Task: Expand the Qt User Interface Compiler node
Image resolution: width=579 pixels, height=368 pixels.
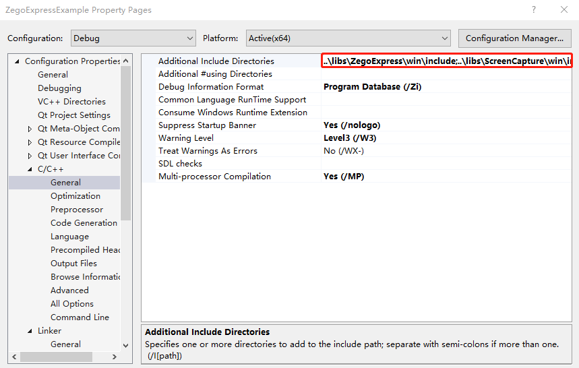Action: 30,156
